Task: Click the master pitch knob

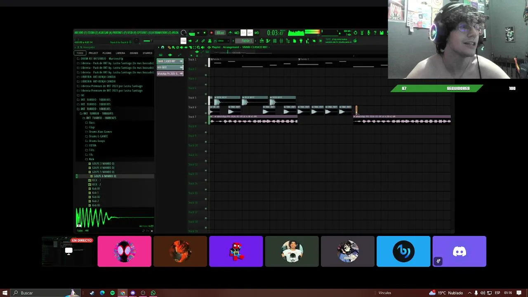Action: tap(137, 40)
